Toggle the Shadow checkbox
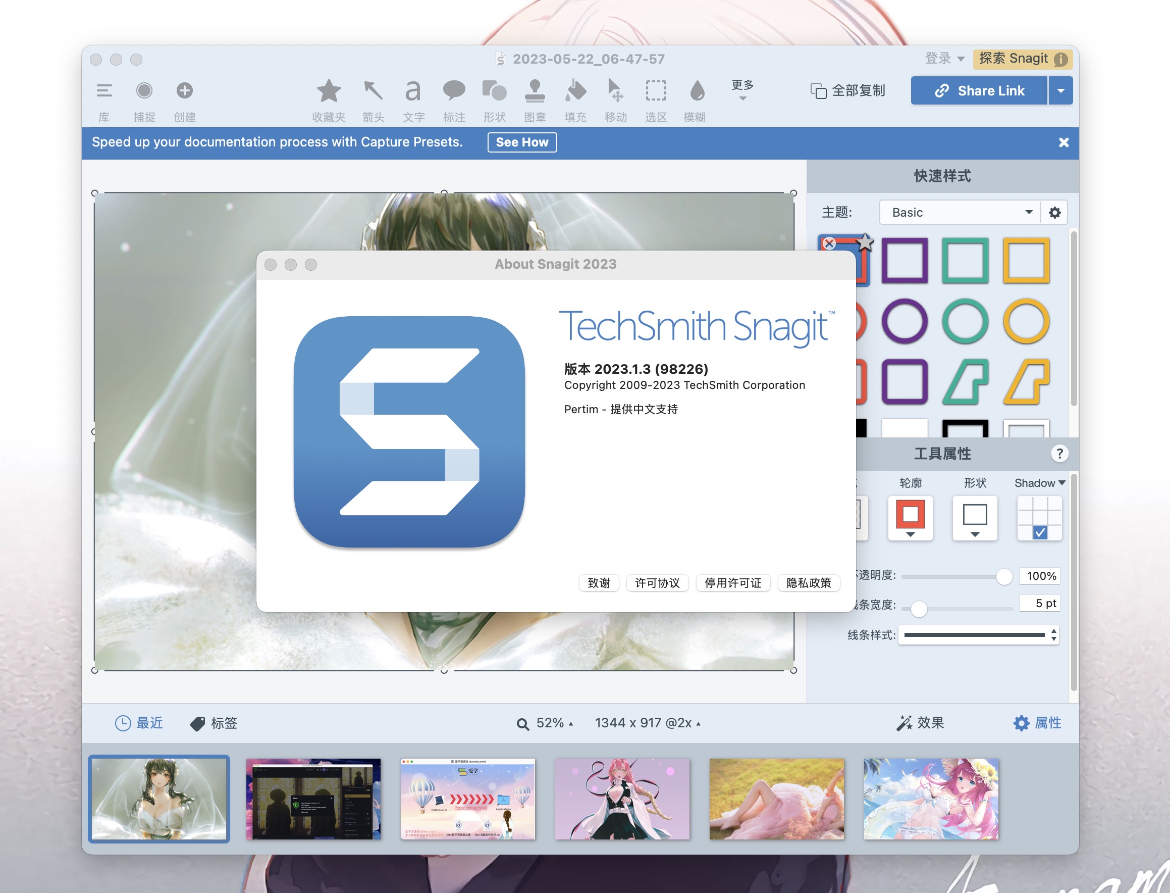The height and width of the screenshot is (893, 1170). pos(1040,532)
